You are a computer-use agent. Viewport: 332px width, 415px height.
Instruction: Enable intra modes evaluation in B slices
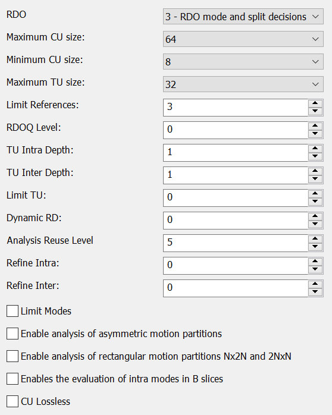(12, 379)
